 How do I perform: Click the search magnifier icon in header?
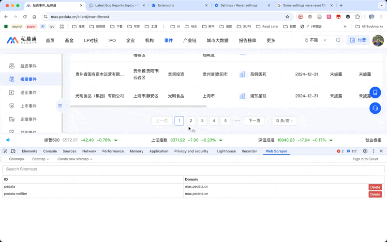click(x=338, y=40)
